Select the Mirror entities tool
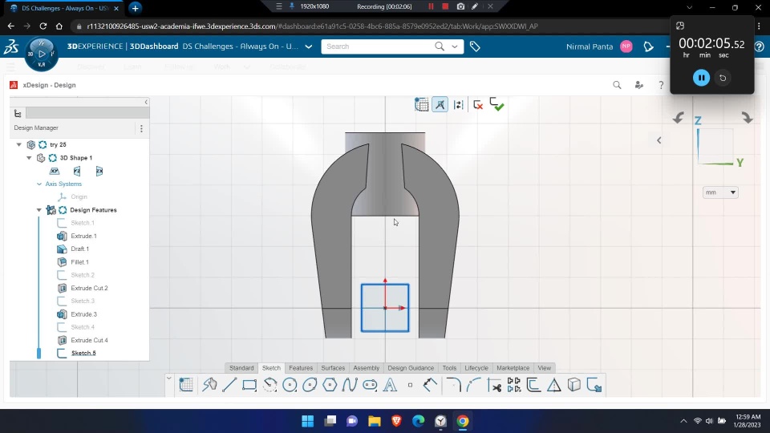 click(x=514, y=385)
